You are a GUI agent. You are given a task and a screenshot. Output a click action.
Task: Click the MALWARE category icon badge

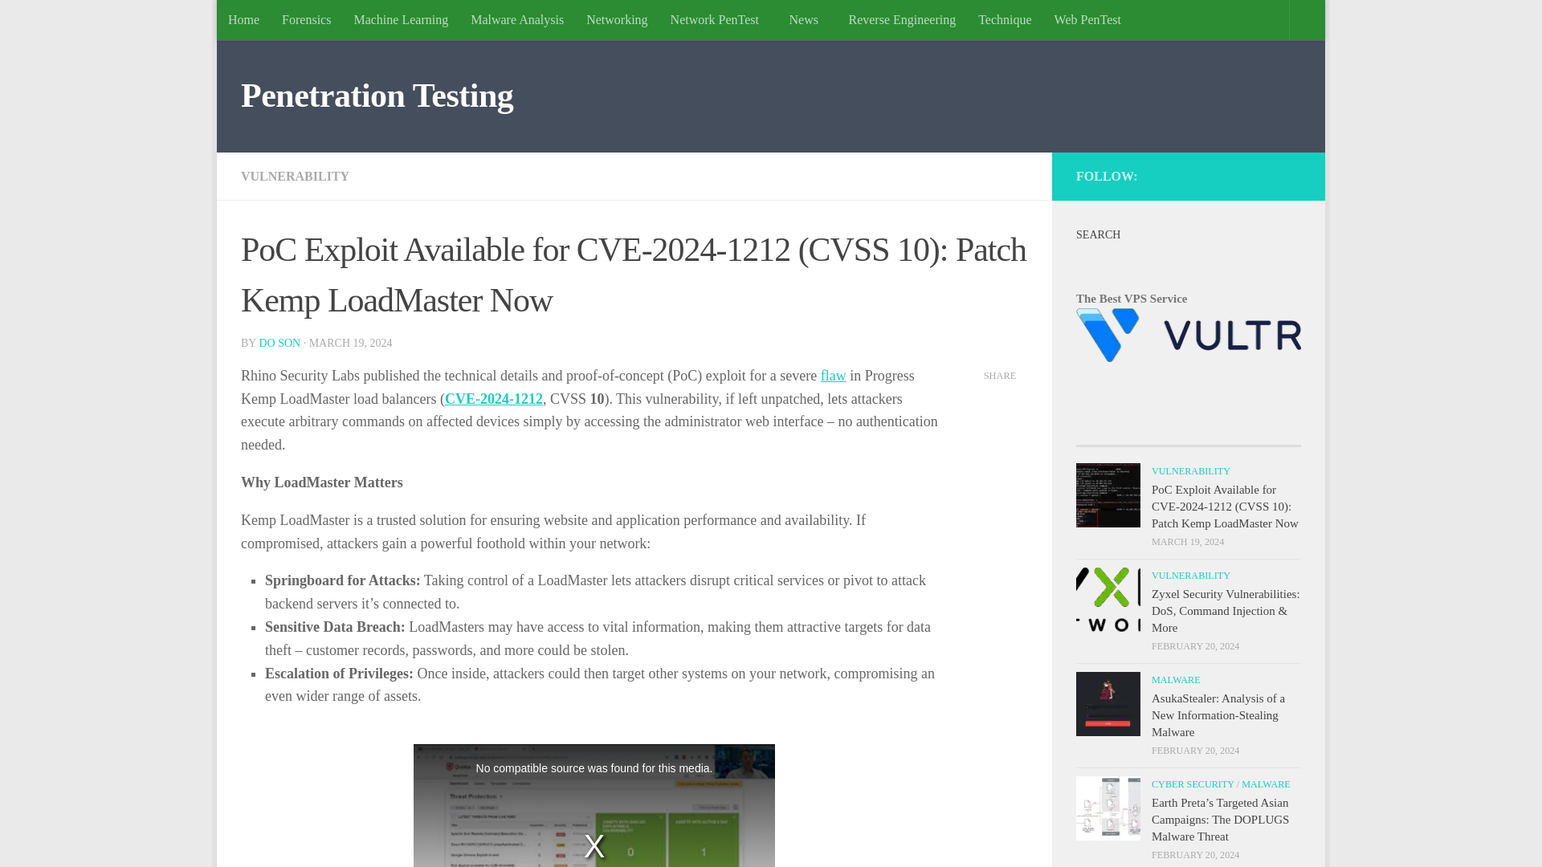[1176, 680]
